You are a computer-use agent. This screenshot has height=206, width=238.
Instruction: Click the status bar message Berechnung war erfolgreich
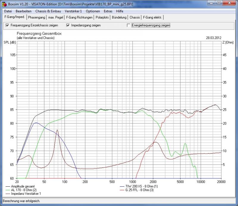(21, 201)
